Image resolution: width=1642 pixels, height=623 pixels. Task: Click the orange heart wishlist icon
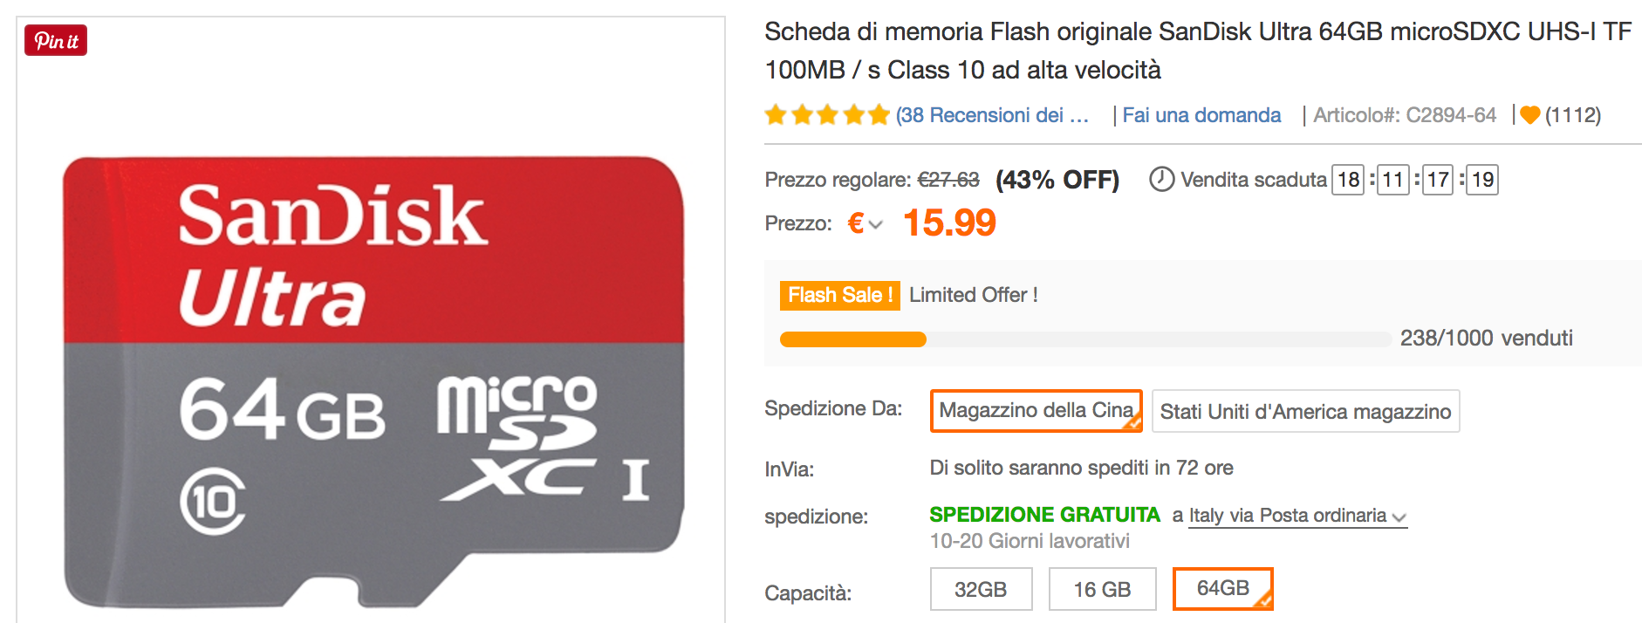1529,115
